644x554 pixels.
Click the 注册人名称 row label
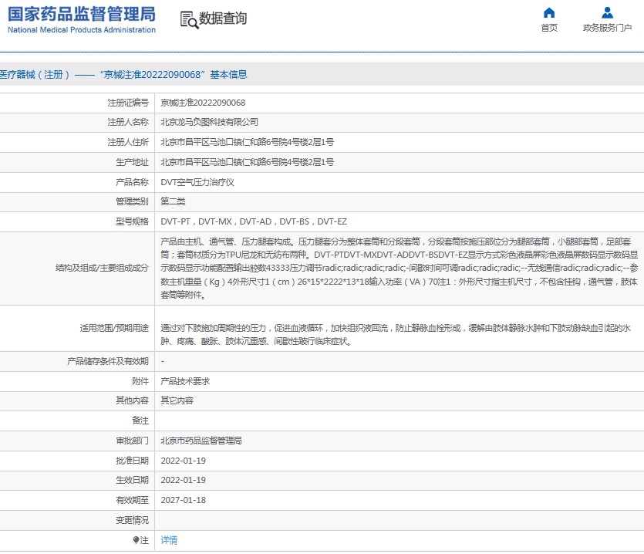coord(128,122)
